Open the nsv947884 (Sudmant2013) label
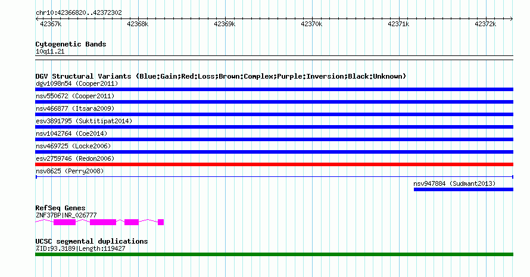The image size is (530, 277). (x=454, y=183)
